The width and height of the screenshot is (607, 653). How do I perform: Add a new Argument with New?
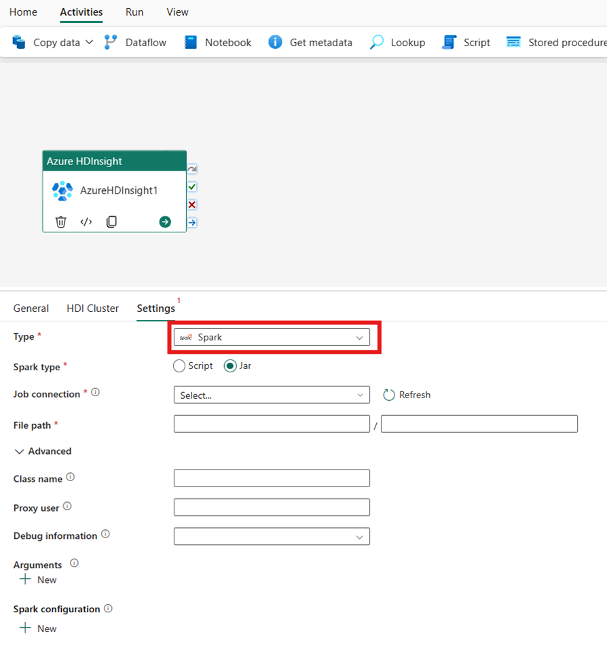pyautogui.click(x=37, y=580)
